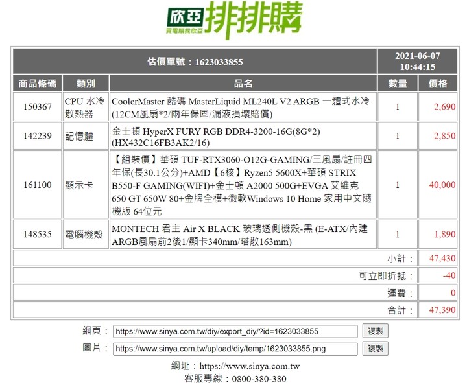
Task: Click the TUF-RTX3060-O12G-GAMING bundle product name
Action: coord(241,185)
